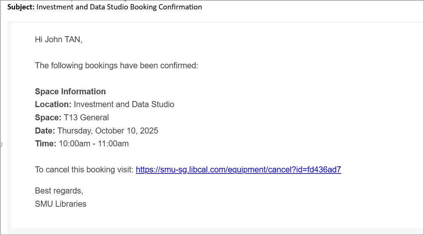Click the time range "10:00am - 11:00am"
The image size is (424, 235).
(94, 144)
